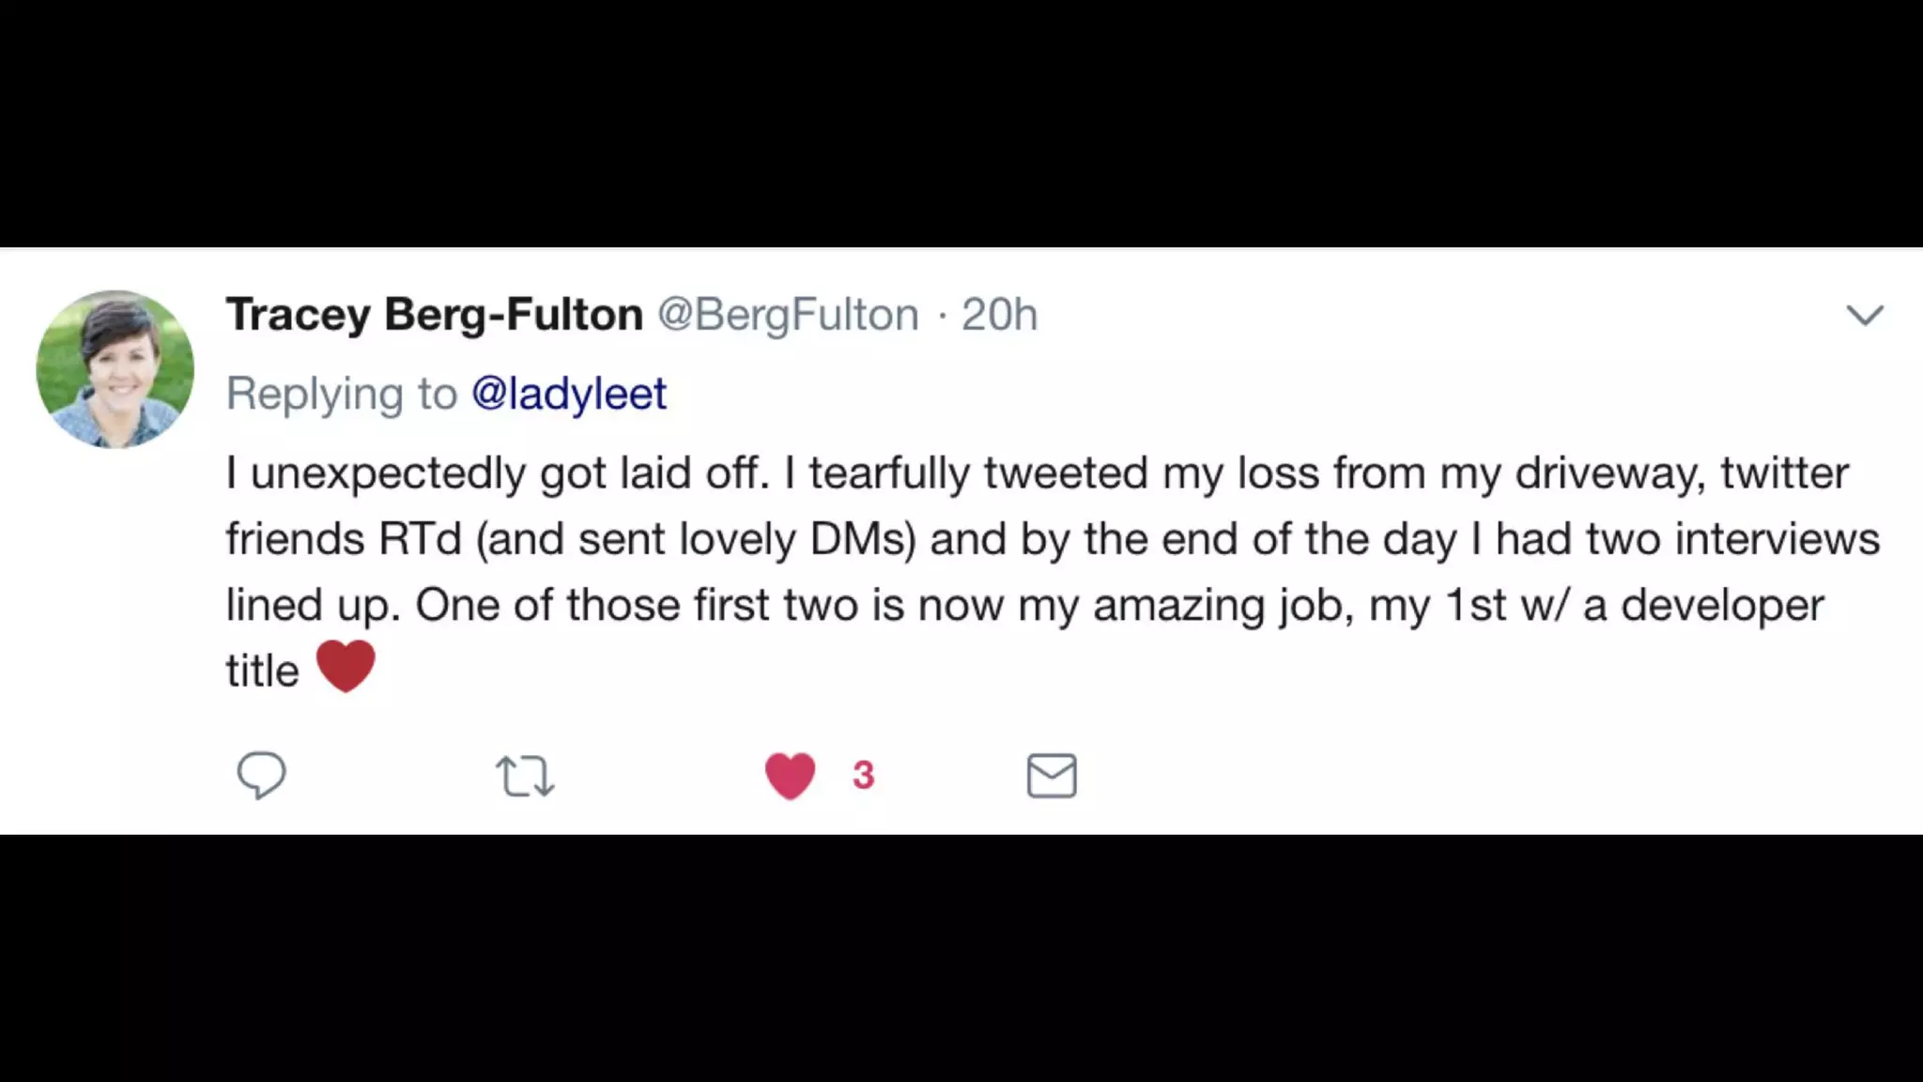Viewport: 1923px width, 1082px height.
Task: Unlike the tweet via the heart icon
Action: [790, 776]
